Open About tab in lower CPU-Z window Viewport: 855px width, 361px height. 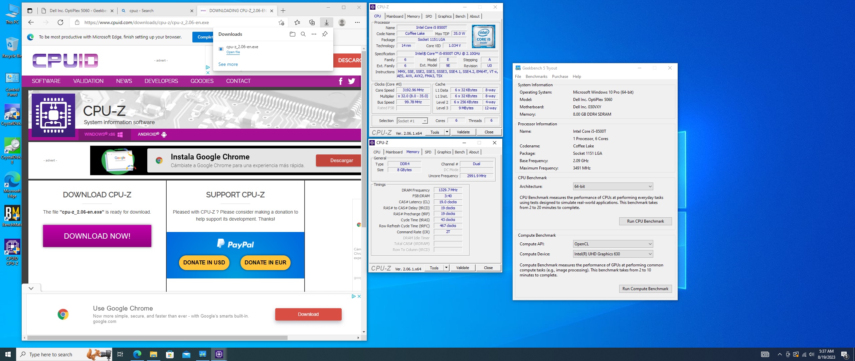click(474, 152)
